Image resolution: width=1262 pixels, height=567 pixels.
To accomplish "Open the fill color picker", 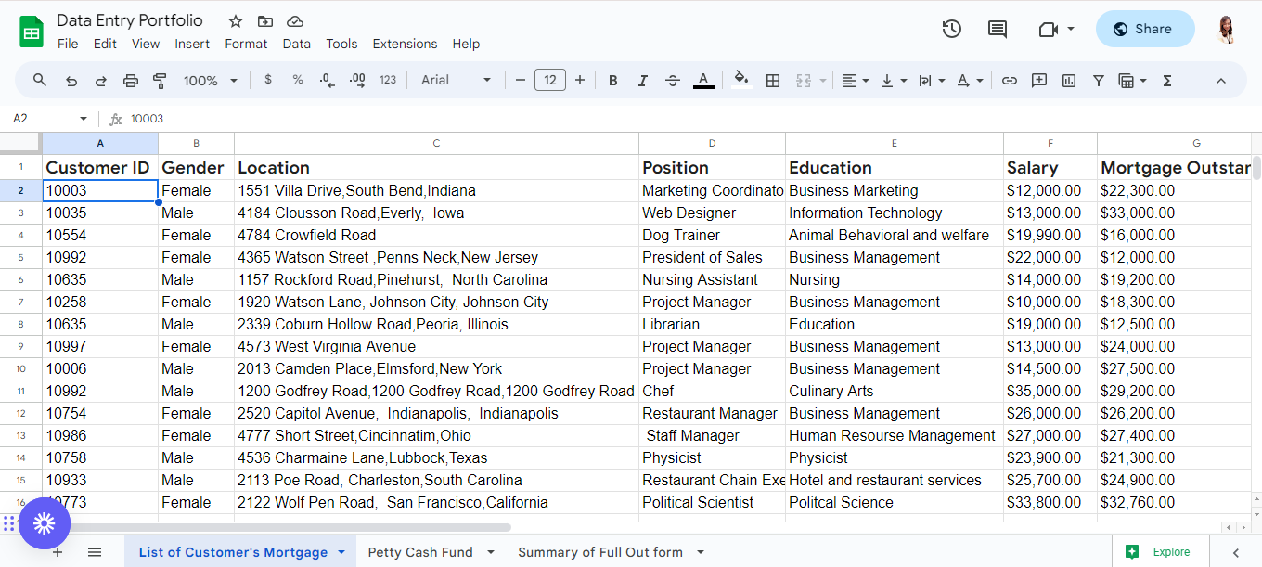I will pyautogui.click(x=740, y=79).
